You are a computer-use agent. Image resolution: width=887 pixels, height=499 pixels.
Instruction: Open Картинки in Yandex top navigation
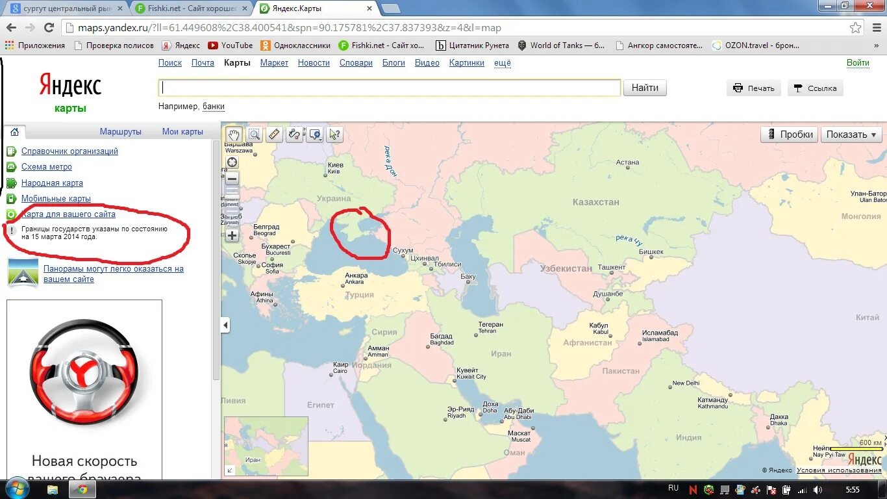point(467,63)
